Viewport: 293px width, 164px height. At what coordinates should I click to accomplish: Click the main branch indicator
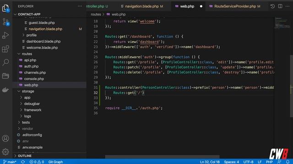10,162
